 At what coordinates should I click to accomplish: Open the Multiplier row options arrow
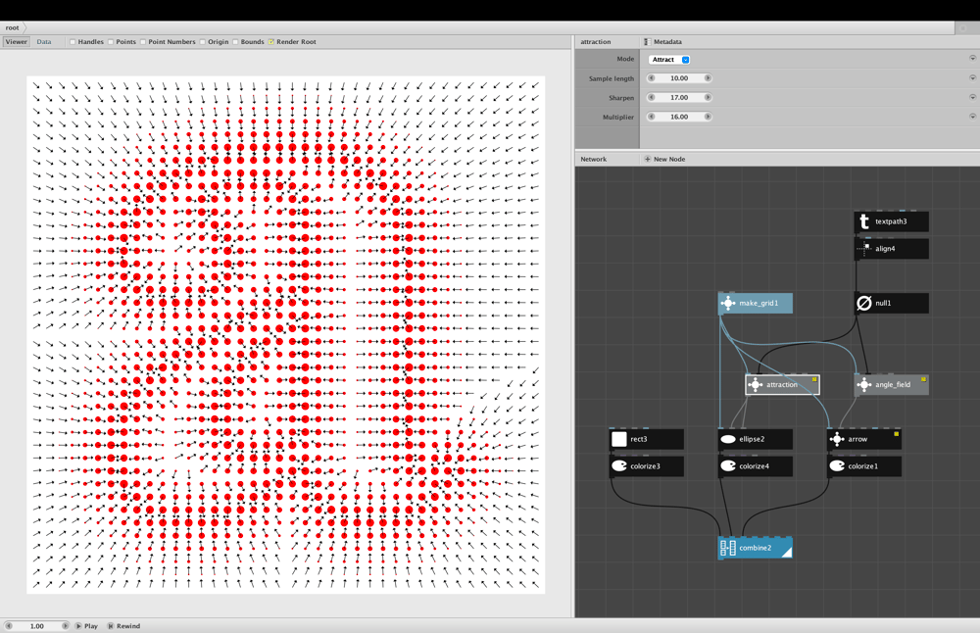972,117
